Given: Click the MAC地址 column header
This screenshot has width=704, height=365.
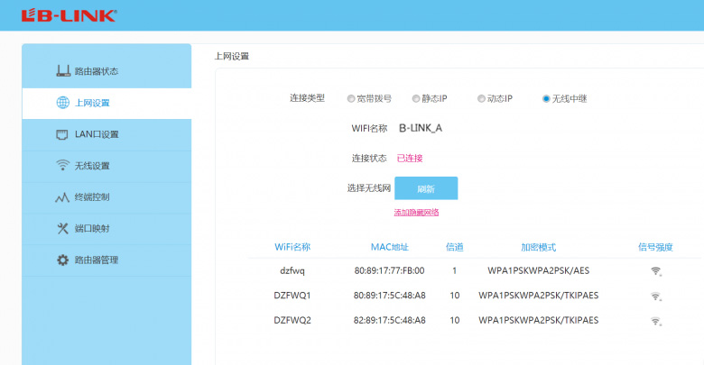Looking at the screenshot, I should 390,247.
